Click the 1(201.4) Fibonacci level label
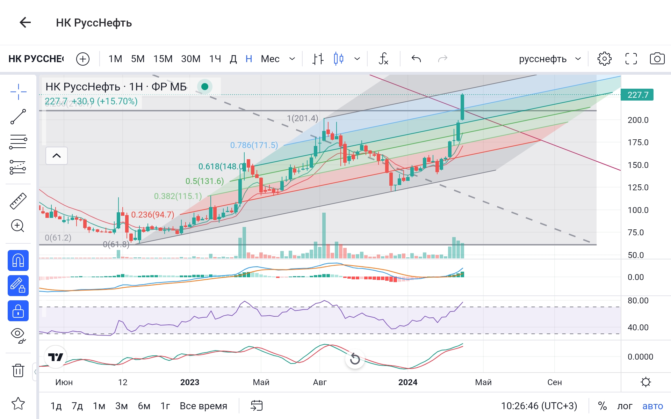 [x=302, y=118]
